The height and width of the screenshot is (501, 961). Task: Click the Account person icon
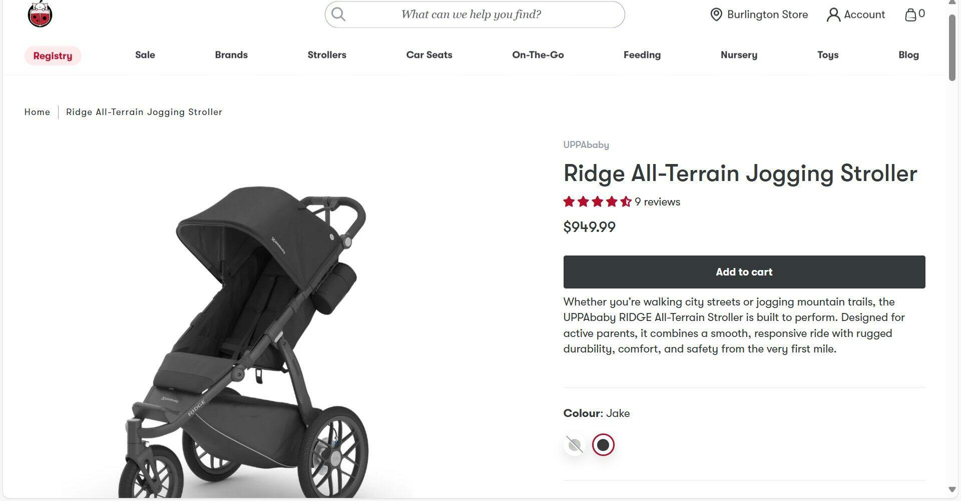click(x=833, y=15)
